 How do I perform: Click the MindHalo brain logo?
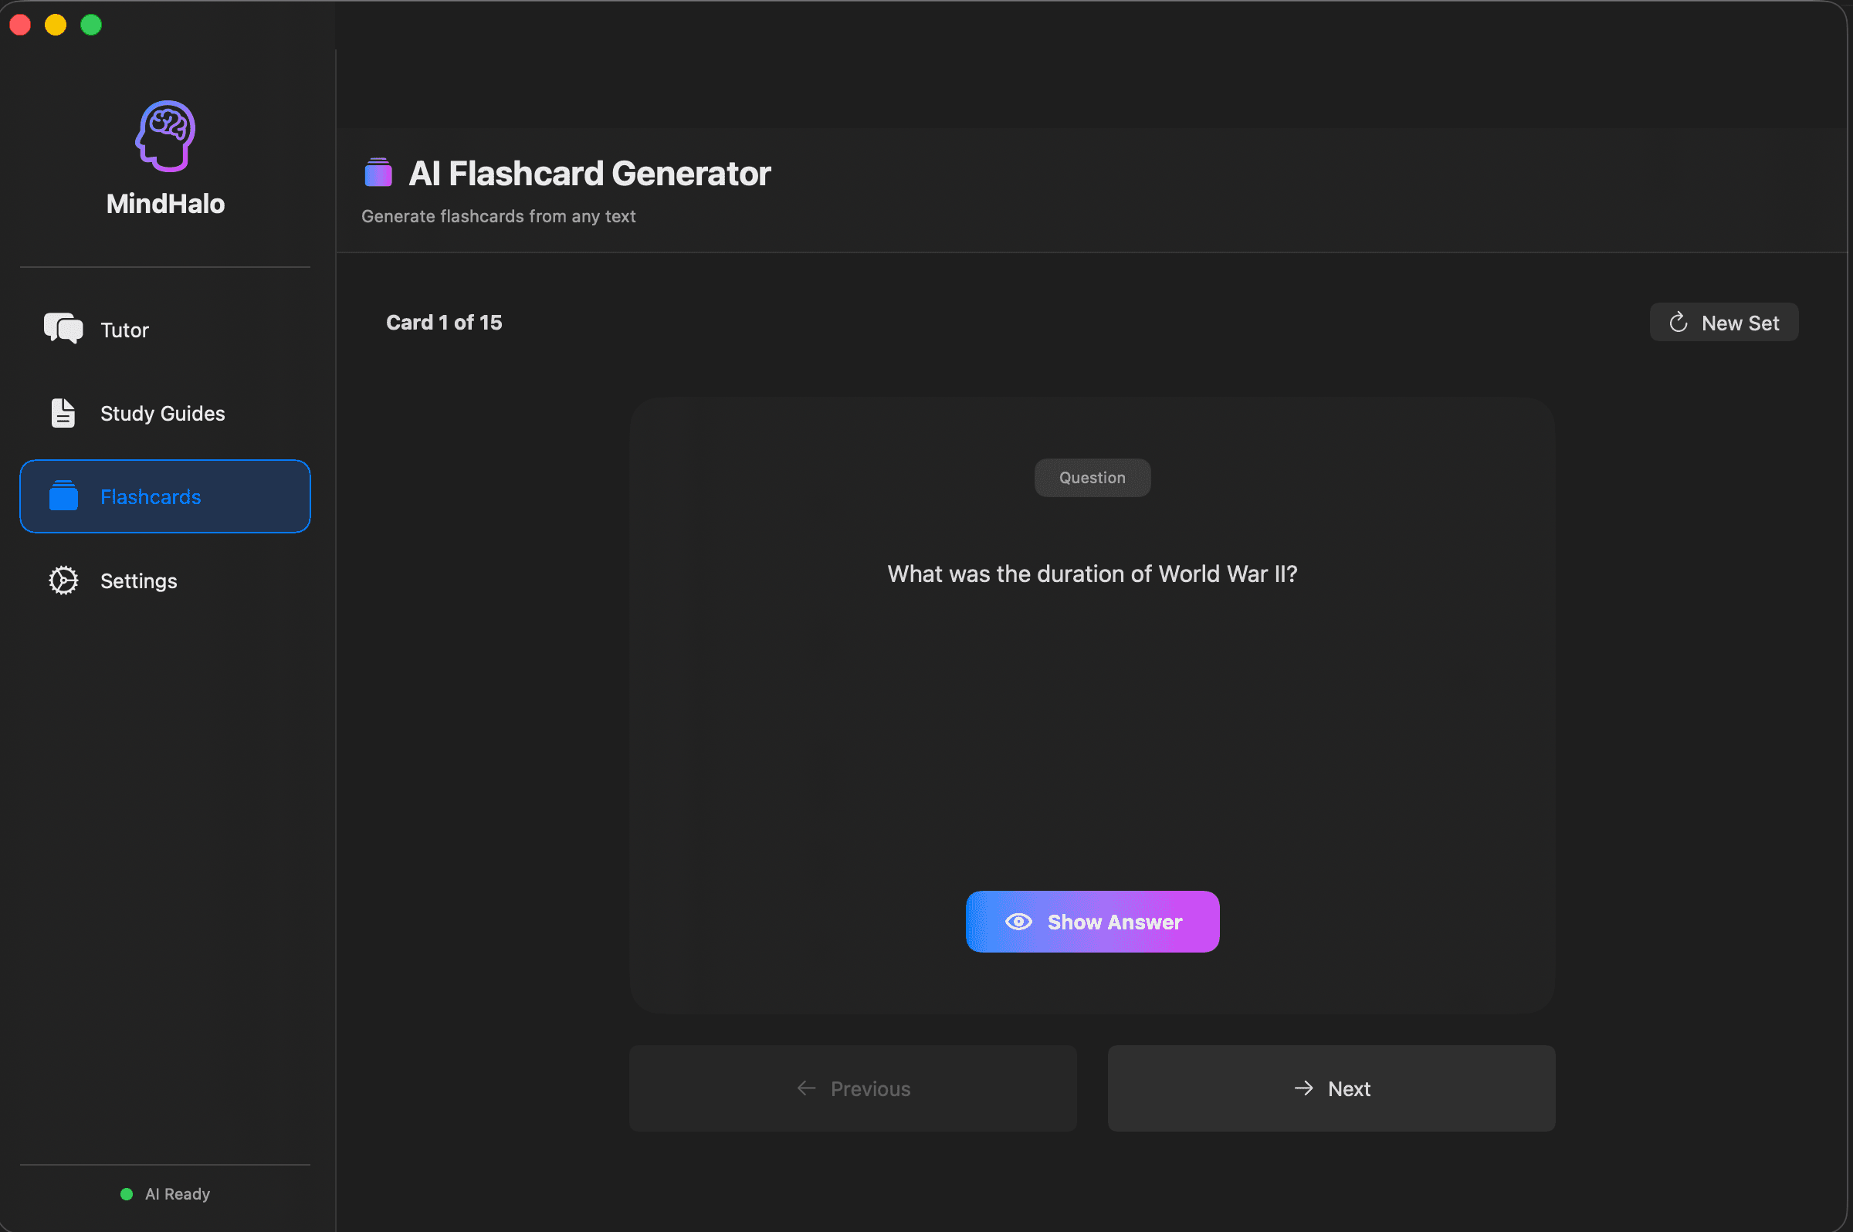165,135
